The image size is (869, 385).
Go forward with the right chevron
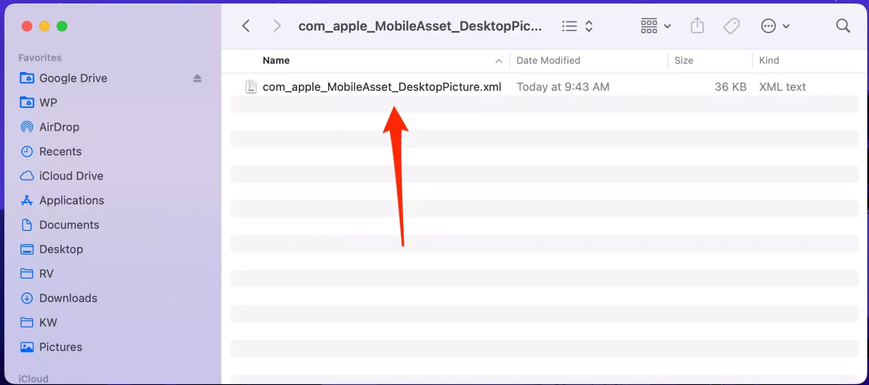click(x=277, y=26)
